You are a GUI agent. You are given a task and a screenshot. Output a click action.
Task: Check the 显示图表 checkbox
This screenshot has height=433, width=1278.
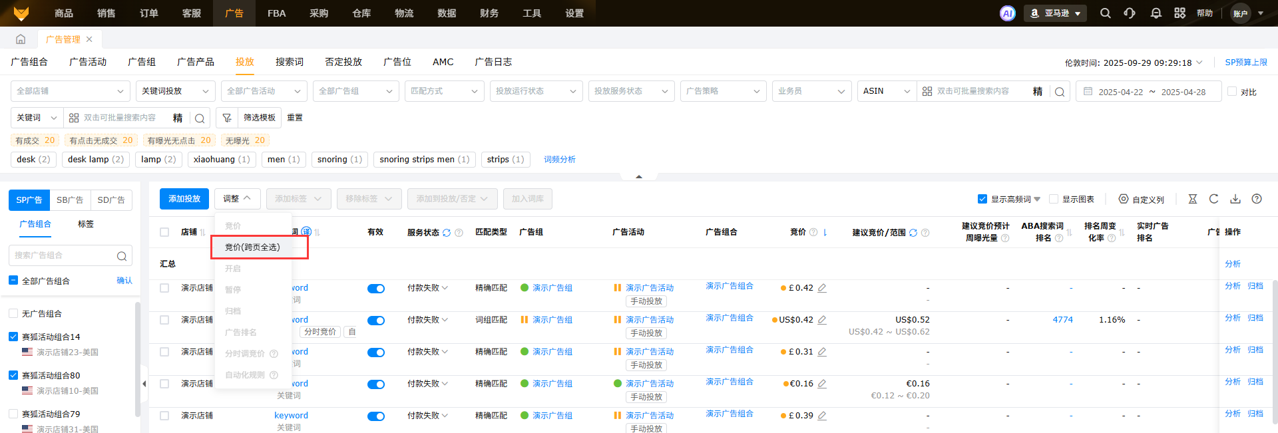point(1054,199)
